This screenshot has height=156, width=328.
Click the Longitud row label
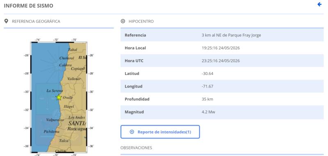click(134, 86)
